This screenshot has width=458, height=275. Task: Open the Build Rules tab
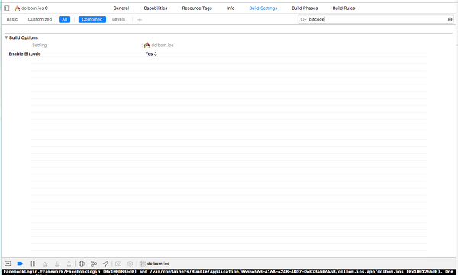[343, 8]
